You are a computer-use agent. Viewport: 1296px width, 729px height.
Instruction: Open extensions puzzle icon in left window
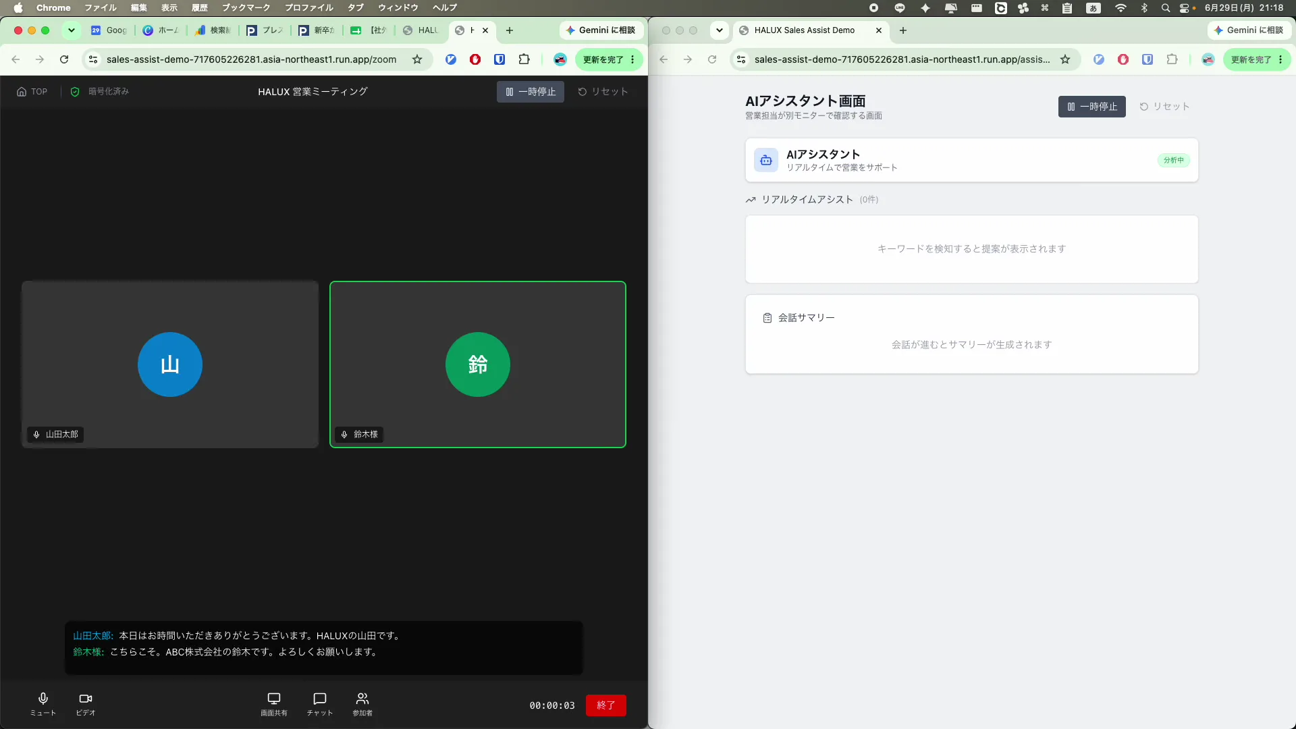tap(524, 59)
